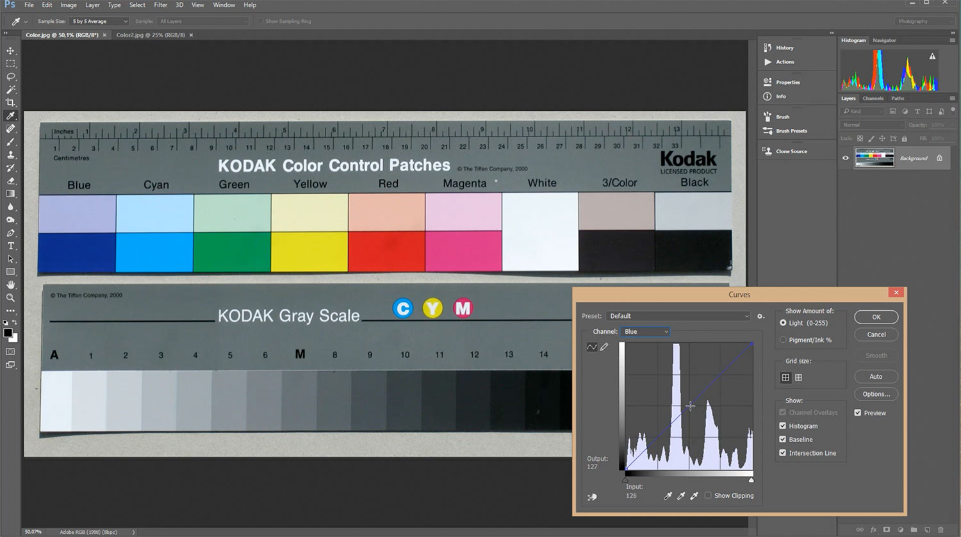Select the Pigment/Ink % radio button
The image size is (961, 537).
[x=783, y=340]
